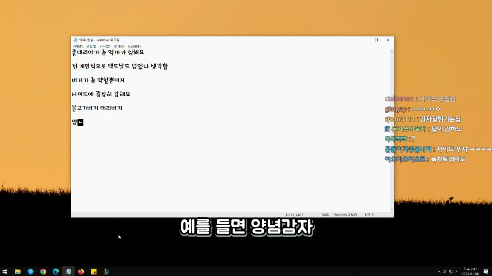Open the 파일(F) file menu
Viewport: 492px width, 276px height.
pyautogui.click(x=78, y=46)
